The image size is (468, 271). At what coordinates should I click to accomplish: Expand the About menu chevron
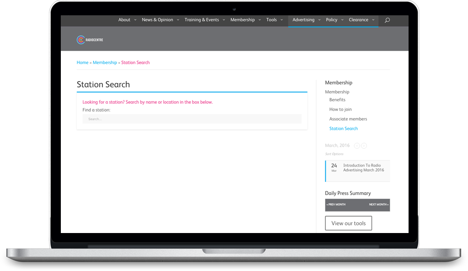(x=135, y=20)
